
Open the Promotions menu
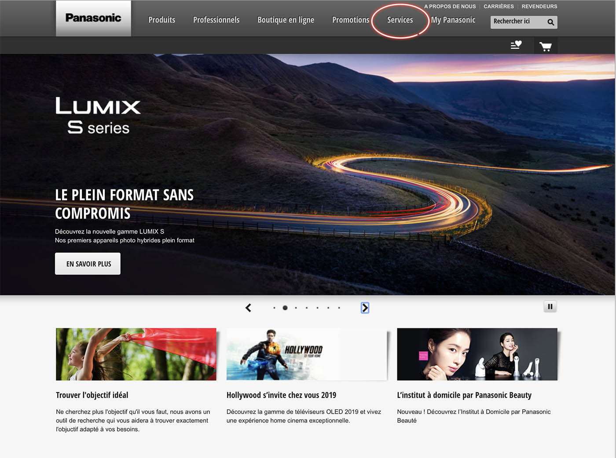[351, 20]
